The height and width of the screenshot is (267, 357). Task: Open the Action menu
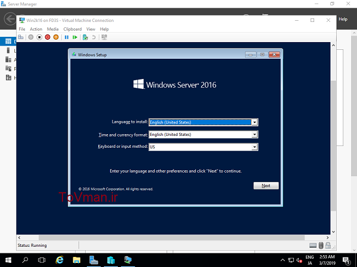36,29
